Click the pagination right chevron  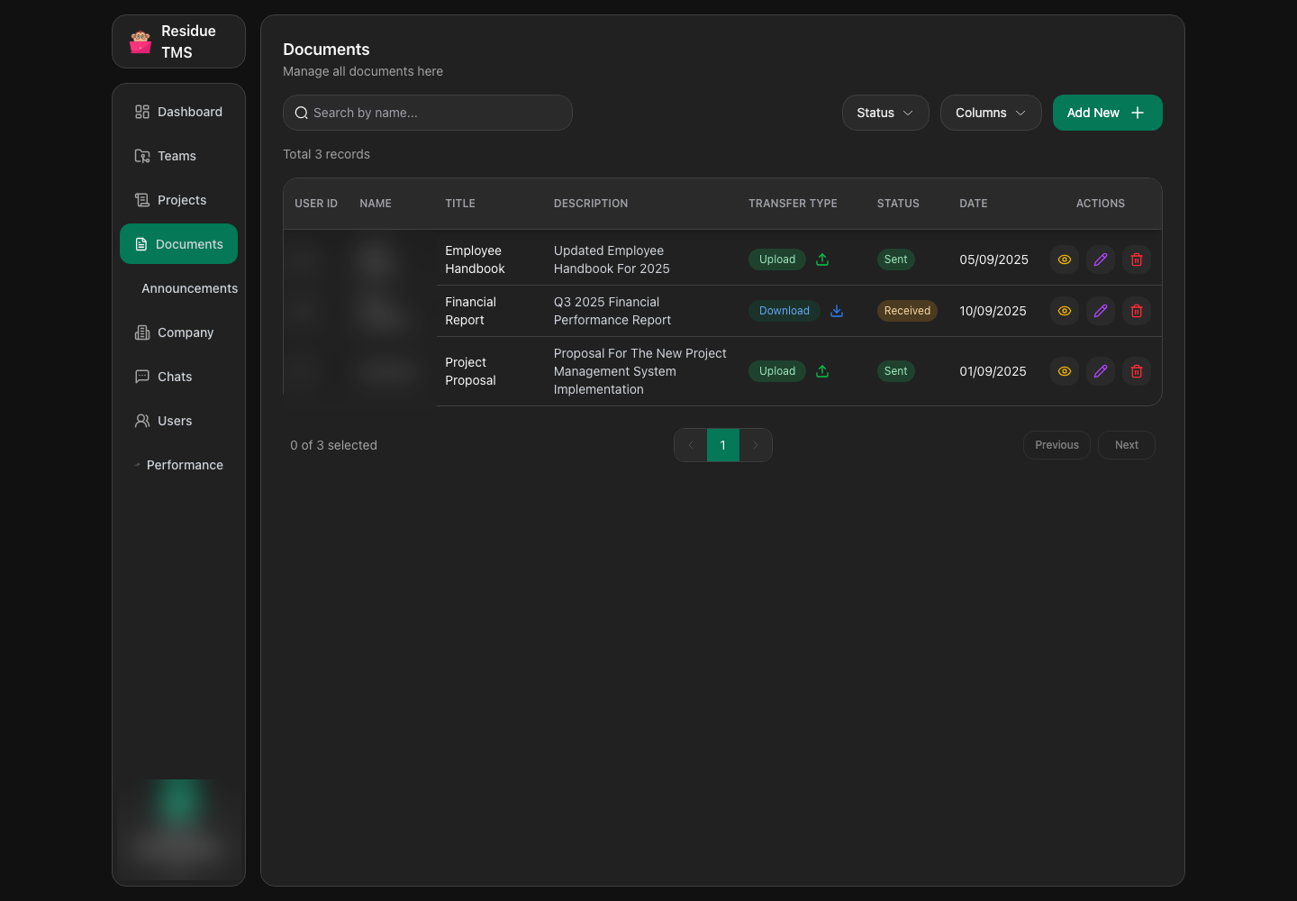[x=756, y=445]
